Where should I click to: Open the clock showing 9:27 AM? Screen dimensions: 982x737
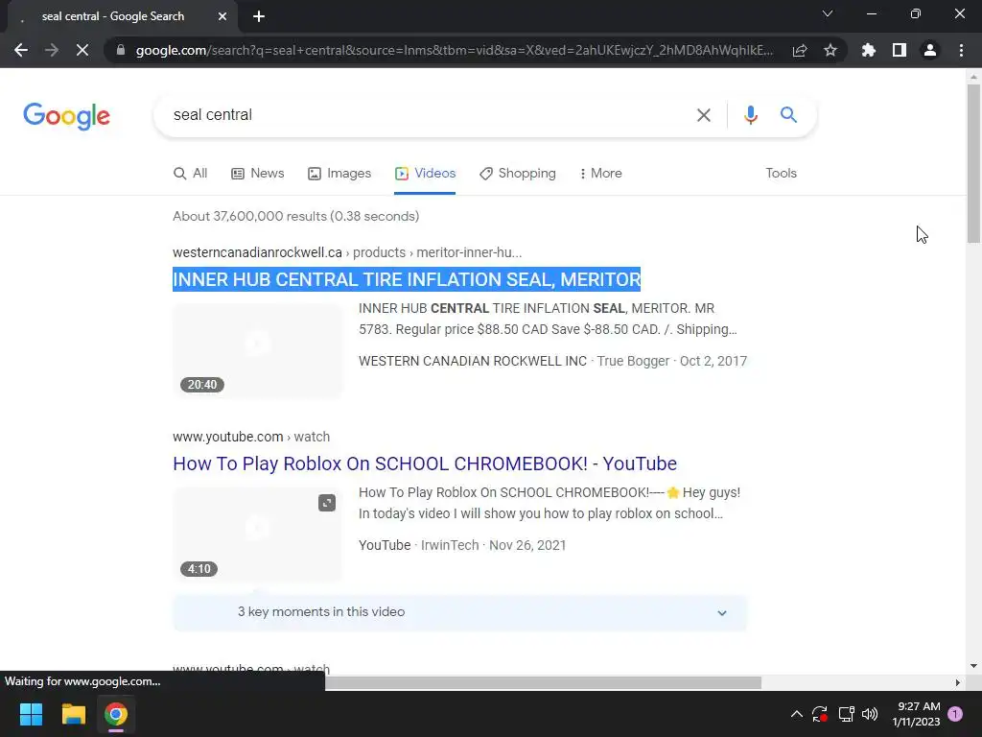pos(916,714)
